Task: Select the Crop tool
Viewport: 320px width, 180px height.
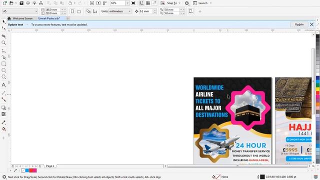Action: [x=3, y=36]
